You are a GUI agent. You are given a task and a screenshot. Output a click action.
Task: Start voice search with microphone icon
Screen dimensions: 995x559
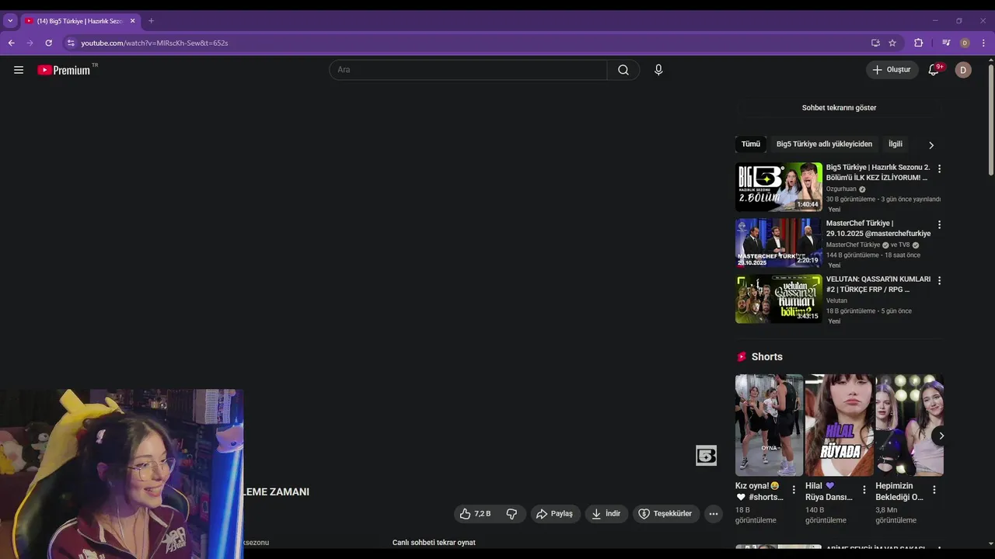[658, 70]
